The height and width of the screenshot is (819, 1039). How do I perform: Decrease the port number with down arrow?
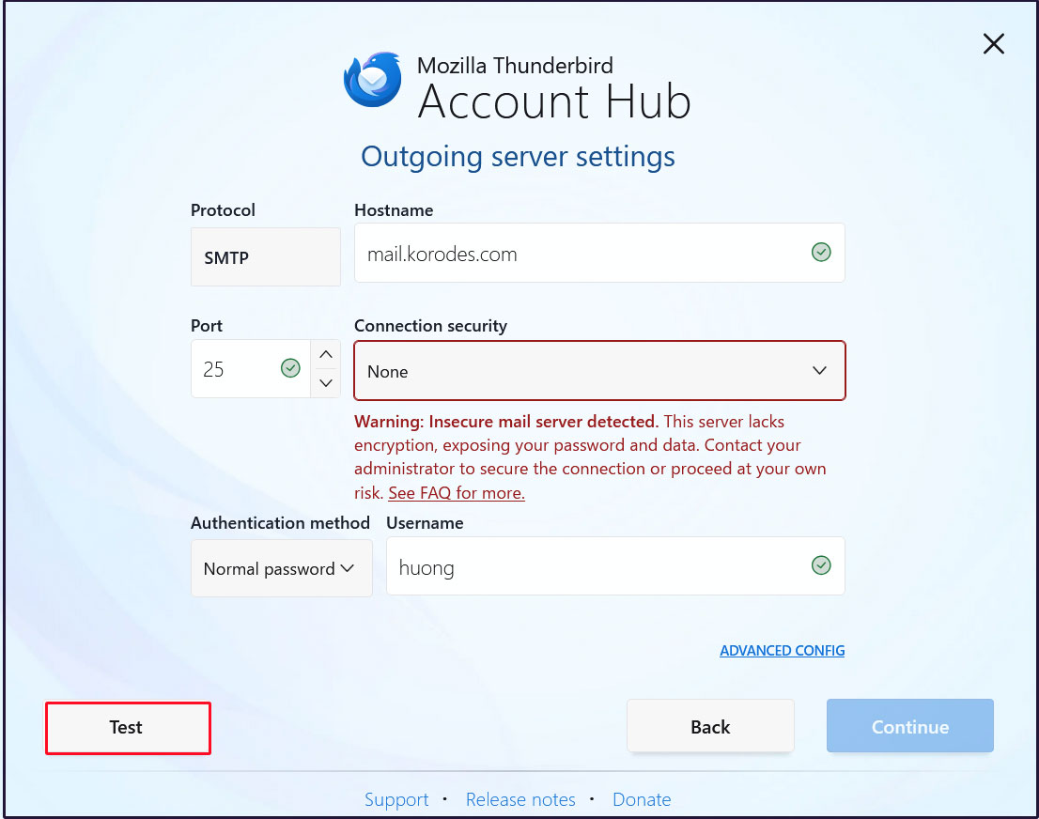(325, 383)
